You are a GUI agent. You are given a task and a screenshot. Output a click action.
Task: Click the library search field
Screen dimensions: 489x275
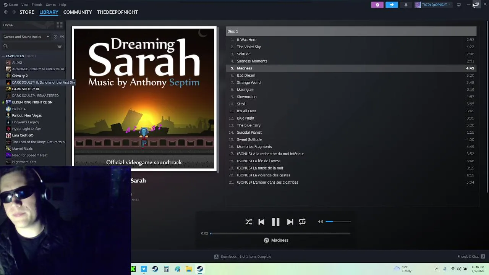click(x=29, y=46)
